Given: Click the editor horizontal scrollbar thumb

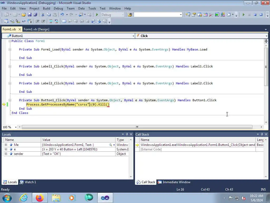Looking at the screenshot, I should [x=137, y=127].
